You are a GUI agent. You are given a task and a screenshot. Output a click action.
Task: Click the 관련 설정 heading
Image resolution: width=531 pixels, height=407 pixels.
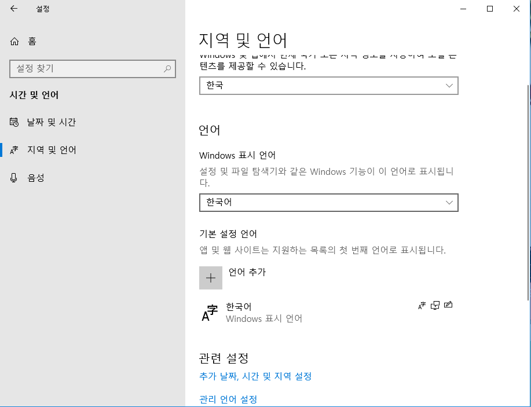coord(224,358)
